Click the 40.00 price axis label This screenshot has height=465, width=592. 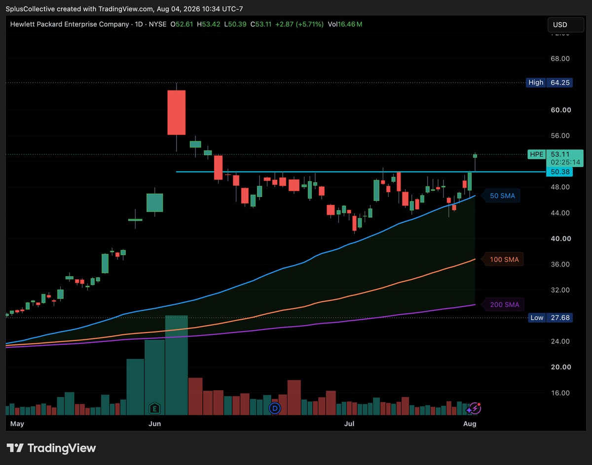point(560,238)
